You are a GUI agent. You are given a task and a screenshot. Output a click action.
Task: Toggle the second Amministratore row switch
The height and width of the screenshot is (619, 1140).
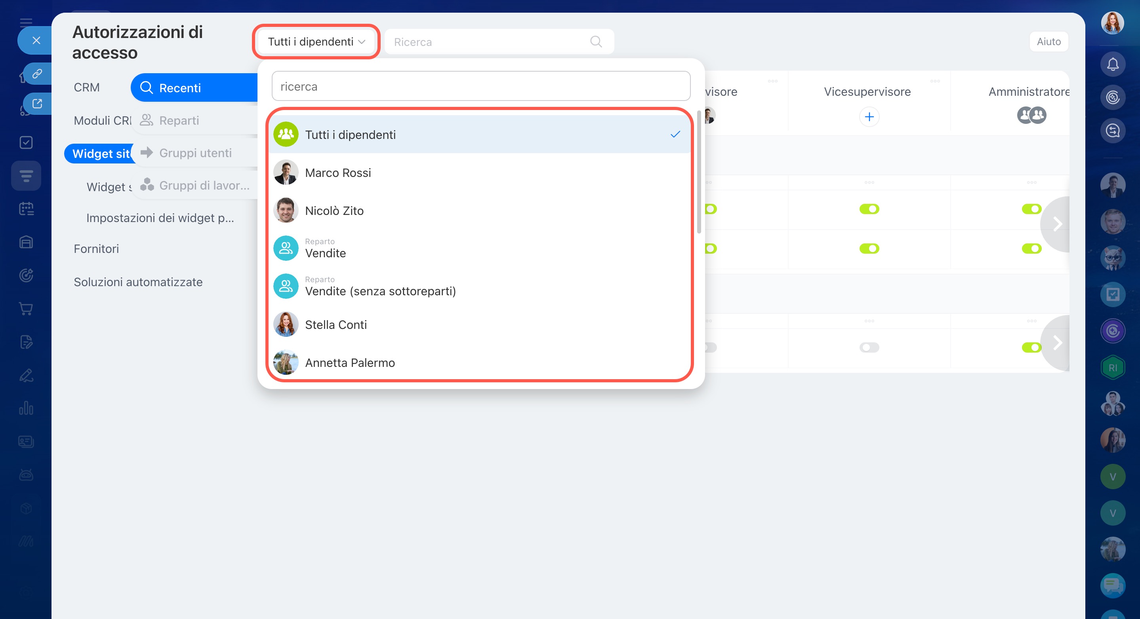click(1031, 249)
